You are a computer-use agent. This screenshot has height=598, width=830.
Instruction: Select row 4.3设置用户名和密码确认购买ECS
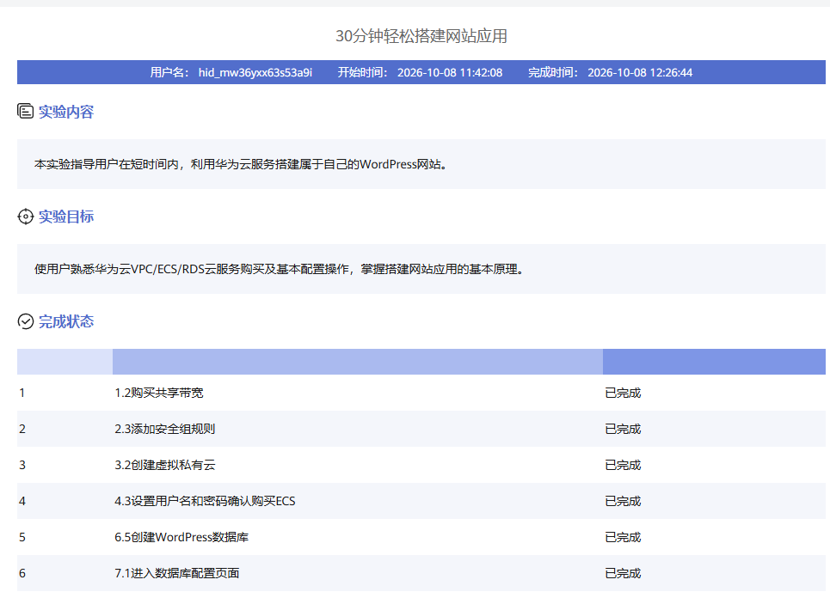[x=421, y=501]
